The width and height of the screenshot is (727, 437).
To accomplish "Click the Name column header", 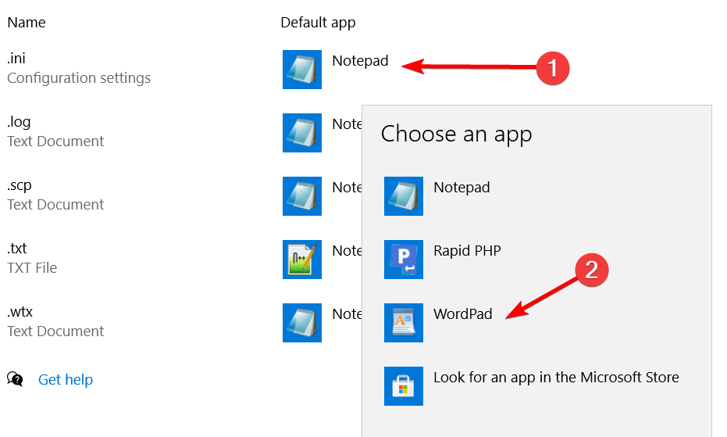I will point(27,23).
